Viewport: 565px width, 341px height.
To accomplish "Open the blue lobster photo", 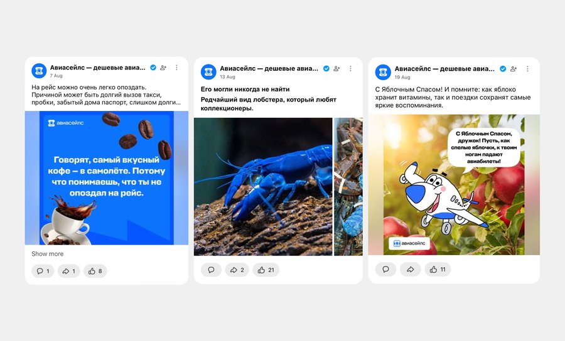I will (x=263, y=187).
